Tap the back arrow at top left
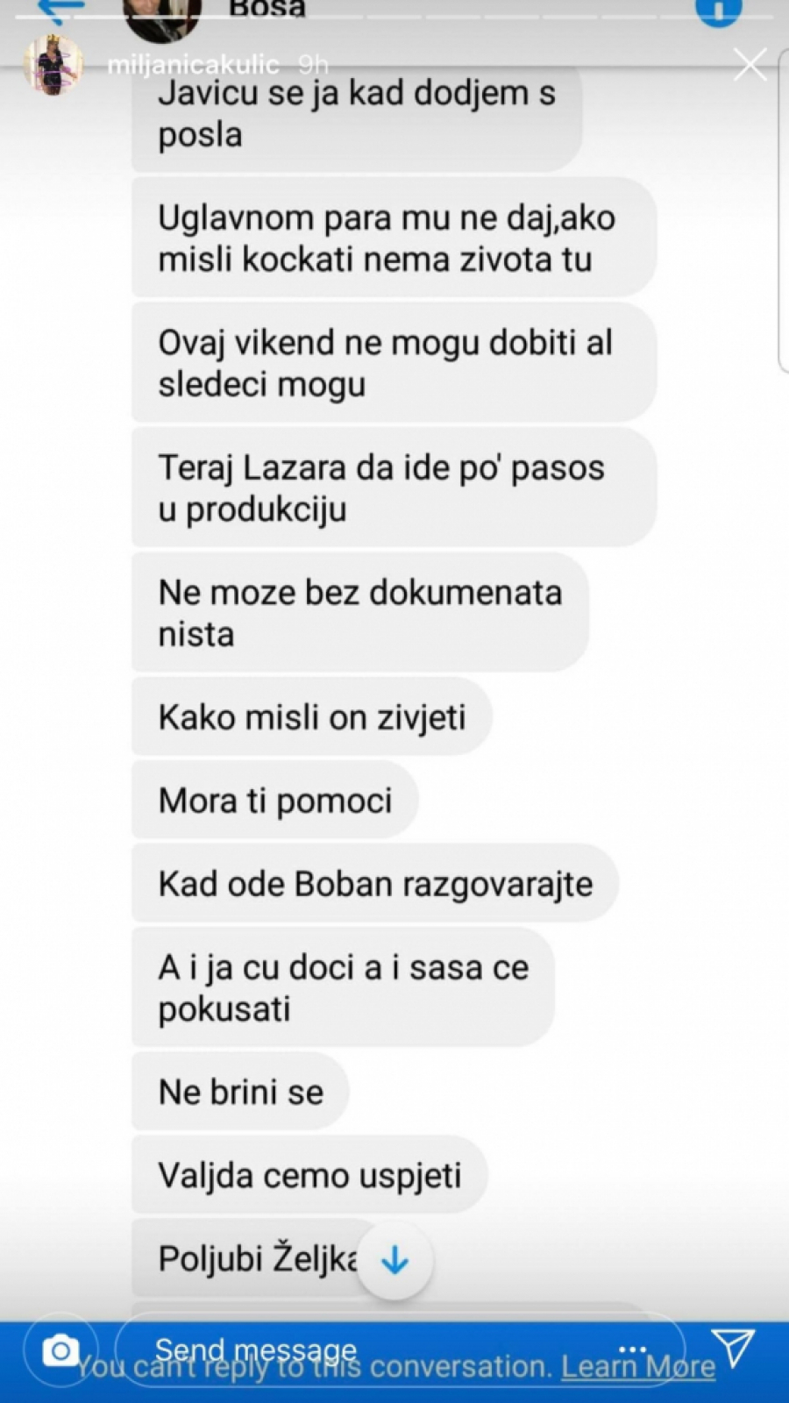The height and width of the screenshot is (1403, 789). tap(61, 11)
